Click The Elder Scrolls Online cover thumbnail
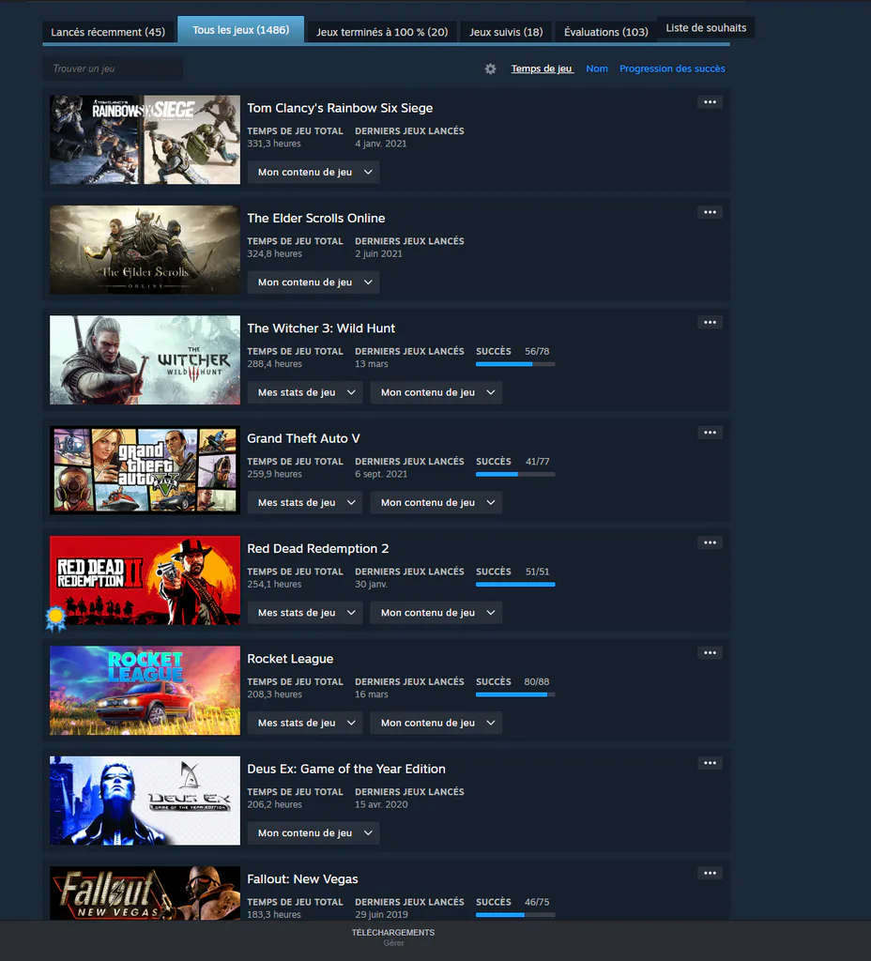The width and height of the screenshot is (871, 961). pos(145,250)
